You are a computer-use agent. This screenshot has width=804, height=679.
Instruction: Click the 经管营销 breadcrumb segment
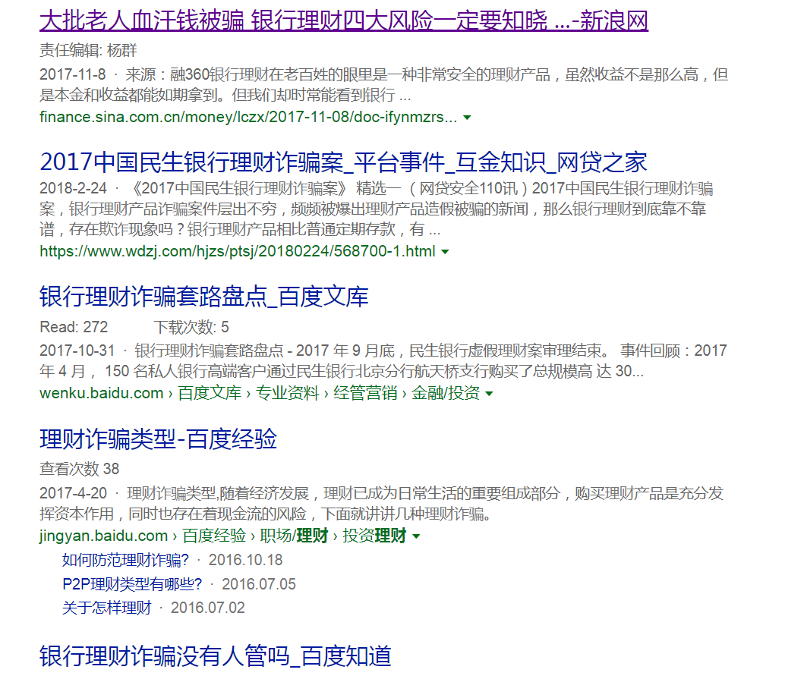(366, 393)
